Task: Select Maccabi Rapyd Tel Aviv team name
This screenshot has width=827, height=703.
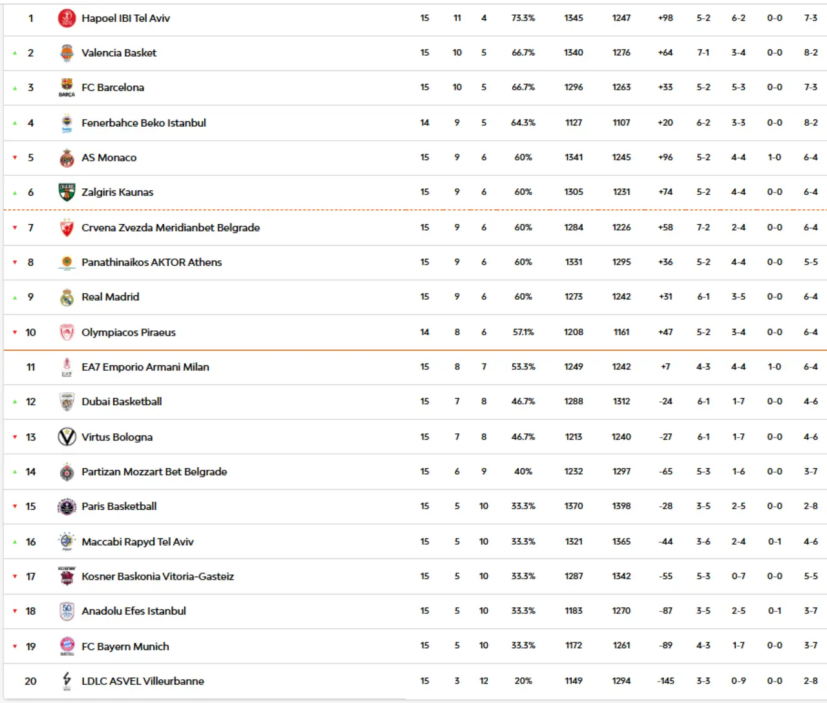Action: (138, 542)
